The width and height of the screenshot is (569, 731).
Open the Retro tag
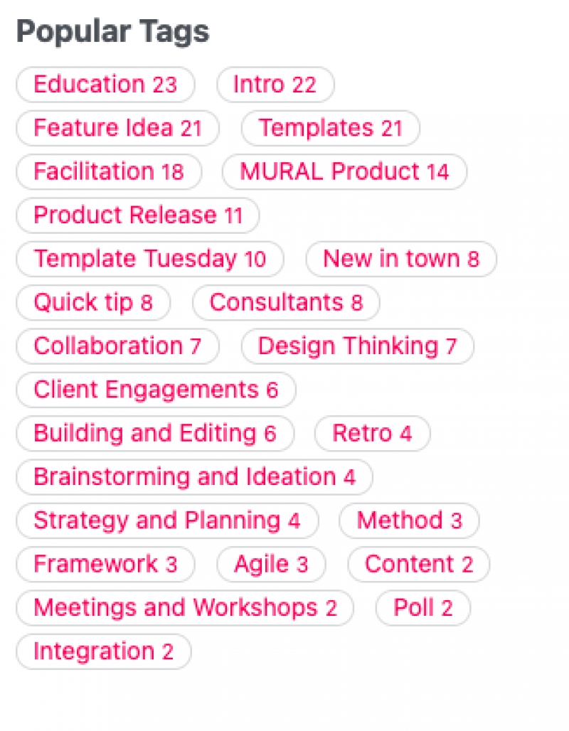click(372, 433)
